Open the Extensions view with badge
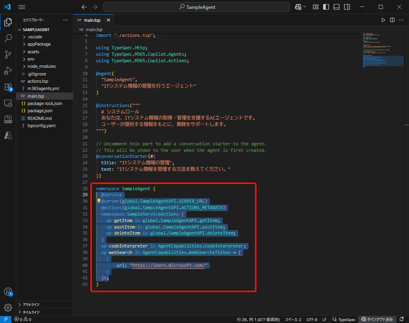Screen dimensions: 409x323 pyautogui.click(x=8, y=87)
